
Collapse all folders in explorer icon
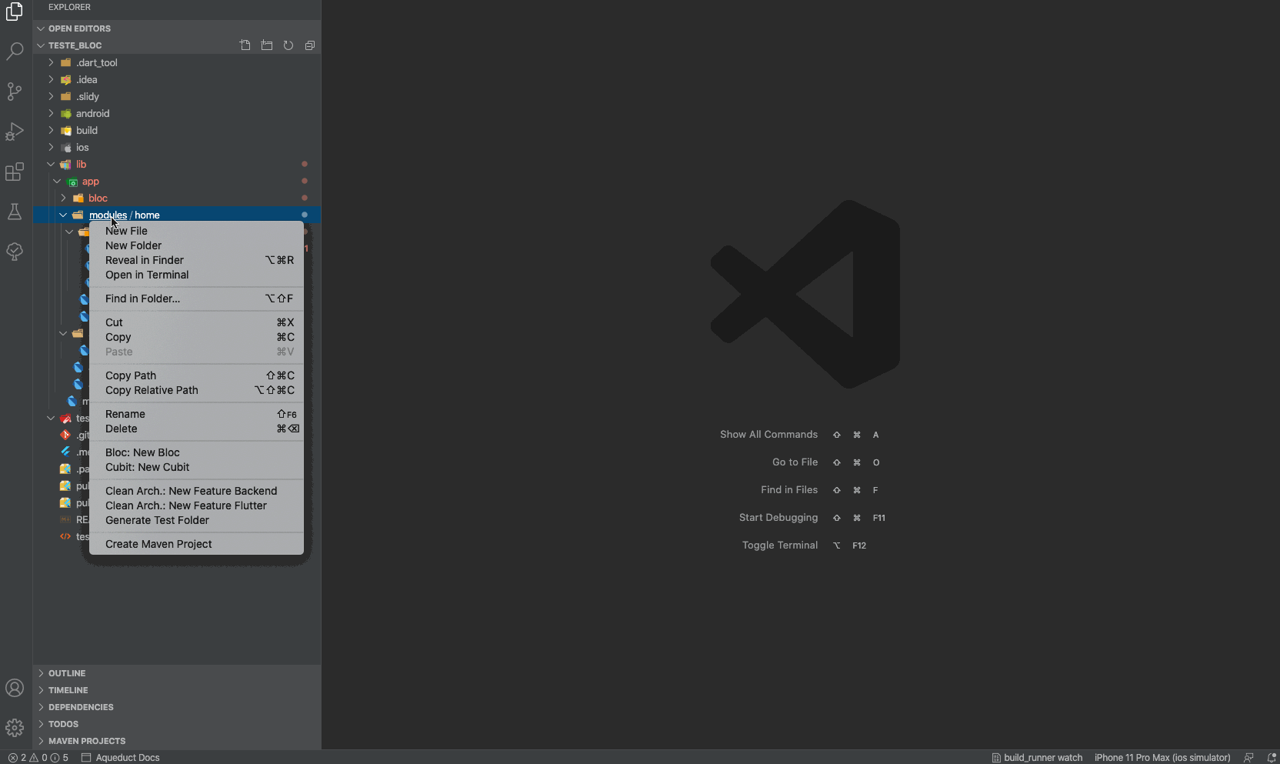pyautogui.click(x=310, y=45)
